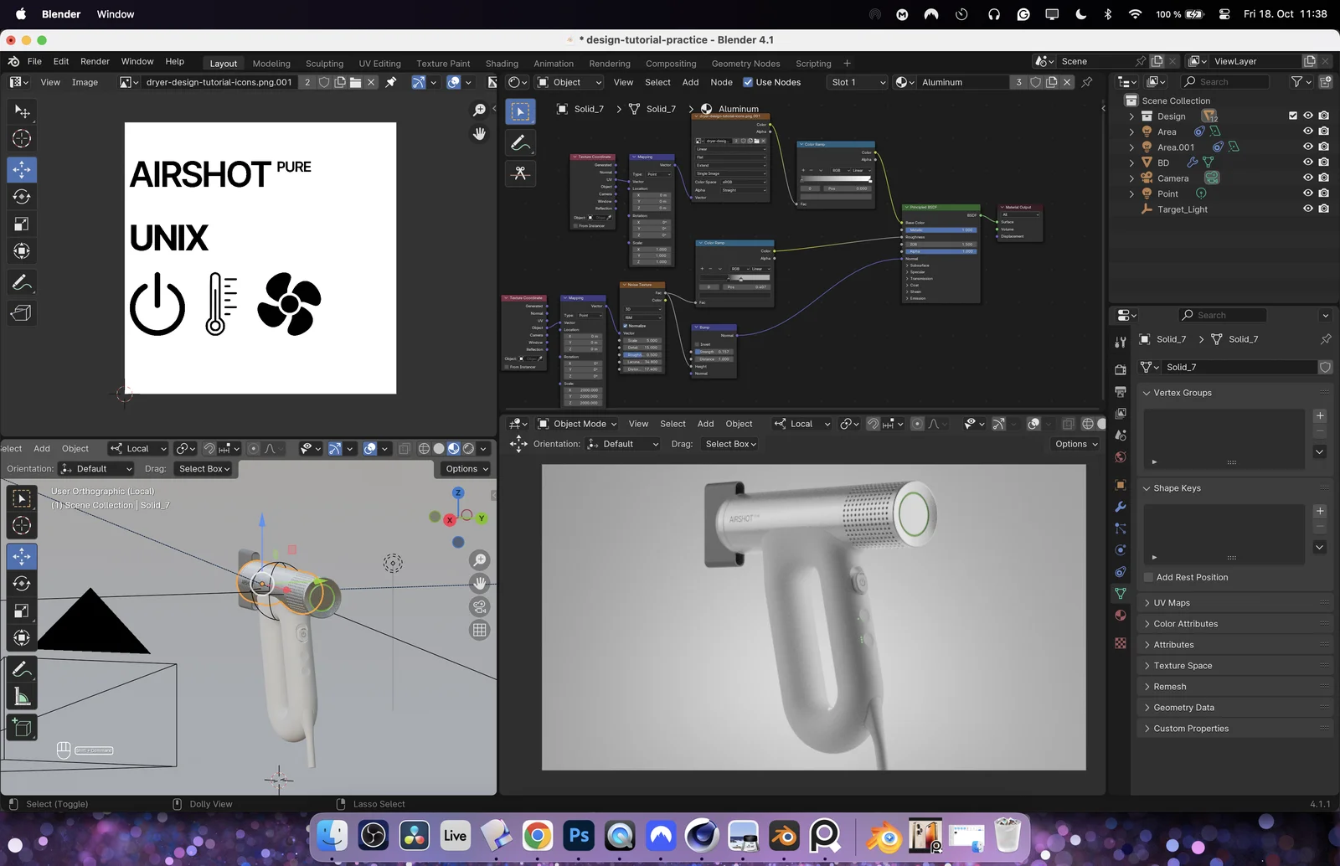Enable the Add Rest Position checkbox

(x=1148, y=577)
